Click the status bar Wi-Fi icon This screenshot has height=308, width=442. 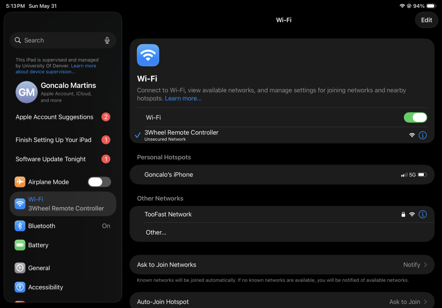pos(402,6)
